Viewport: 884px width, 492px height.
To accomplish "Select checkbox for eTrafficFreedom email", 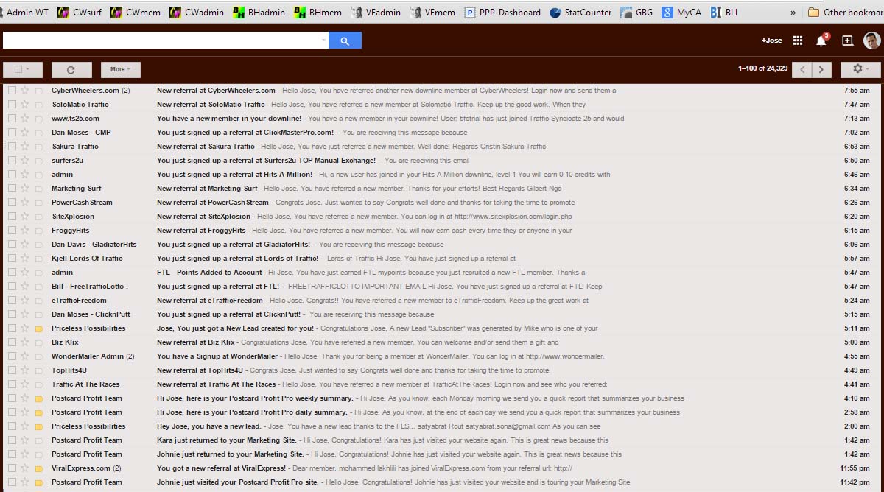I will pos(12,301).
